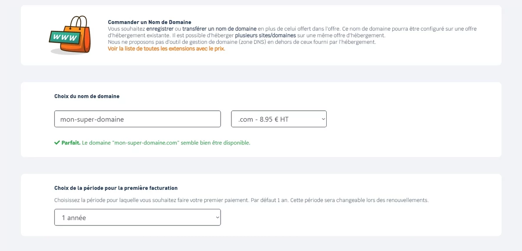
Task: Click the DNS zone management notice sentence
Action: (x=242, y=42)
